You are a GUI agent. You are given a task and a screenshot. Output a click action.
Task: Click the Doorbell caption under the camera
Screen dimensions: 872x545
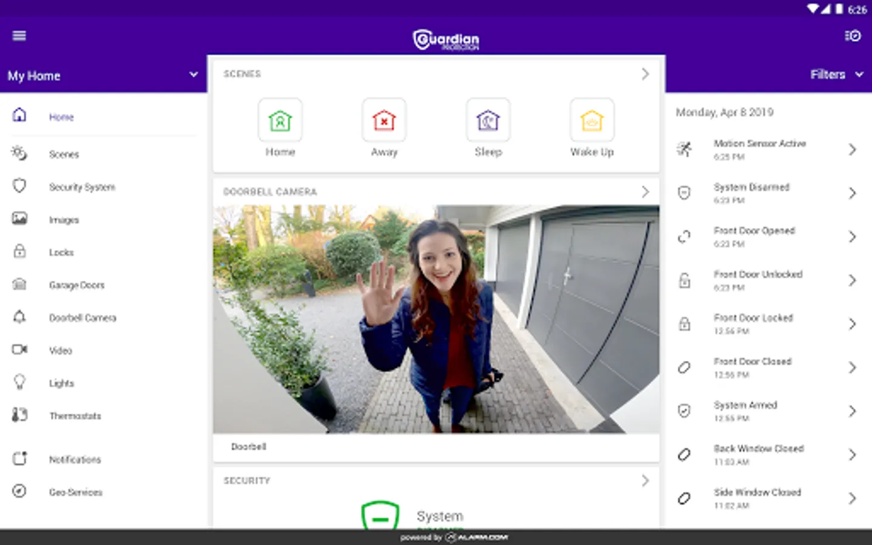[x=248, y=447]
